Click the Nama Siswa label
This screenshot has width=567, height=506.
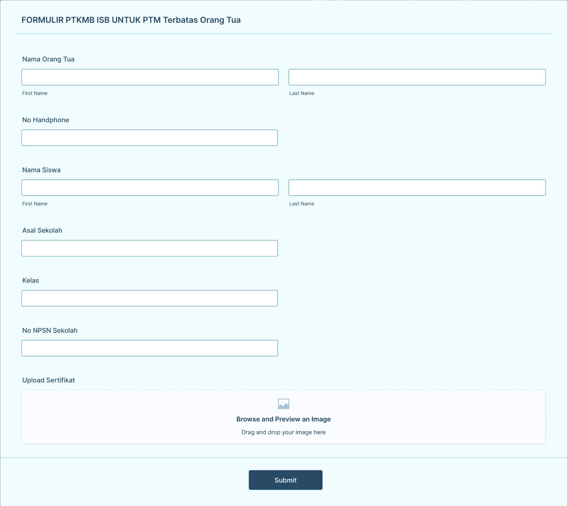(x=41, y=170)
